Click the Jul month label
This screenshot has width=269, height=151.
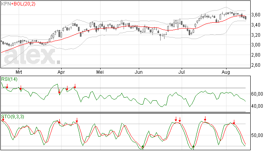182,72
